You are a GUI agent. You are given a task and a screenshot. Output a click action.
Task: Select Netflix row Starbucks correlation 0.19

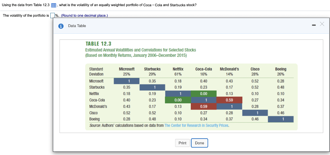tap(152, 94)
